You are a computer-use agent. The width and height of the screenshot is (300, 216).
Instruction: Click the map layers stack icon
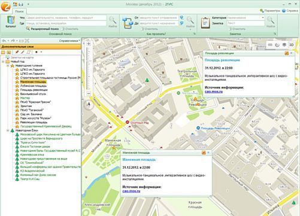click(x=284, y=45)
